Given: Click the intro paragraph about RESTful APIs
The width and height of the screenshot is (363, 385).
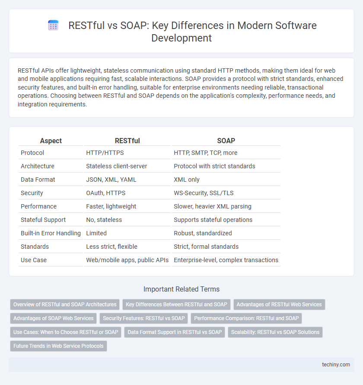Looking at the screenshot, I should tap(181, 87).
